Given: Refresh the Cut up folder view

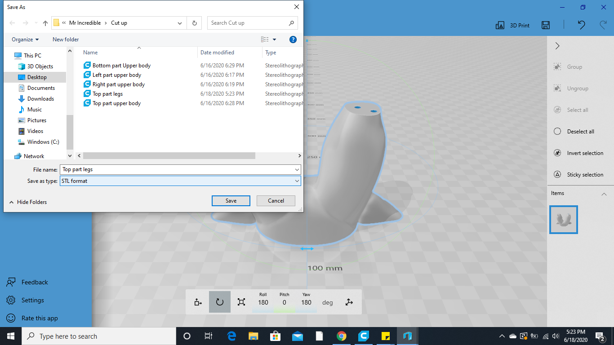Looking at the screenshot, I should (194, 23).
